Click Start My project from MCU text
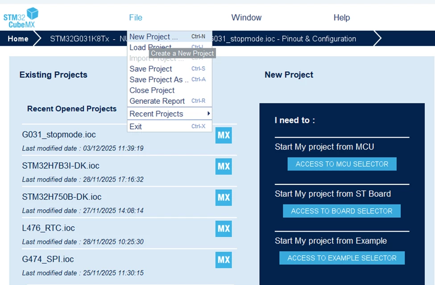 324,147
